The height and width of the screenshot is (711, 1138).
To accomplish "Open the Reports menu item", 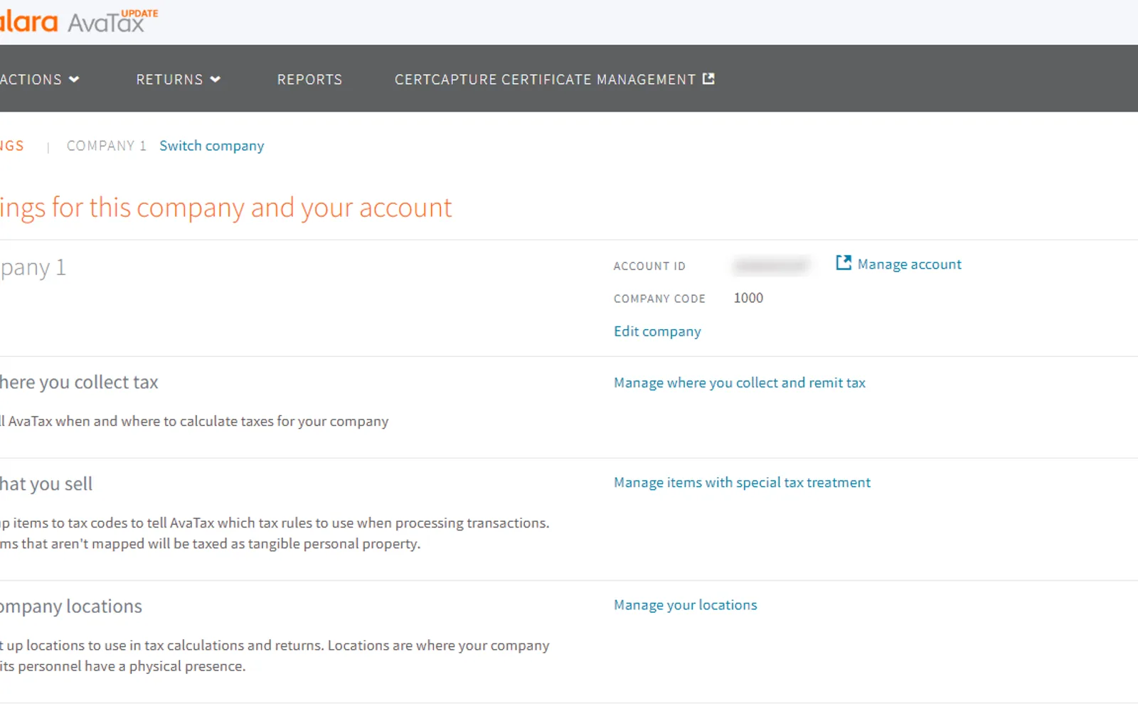I will point(309,80).
